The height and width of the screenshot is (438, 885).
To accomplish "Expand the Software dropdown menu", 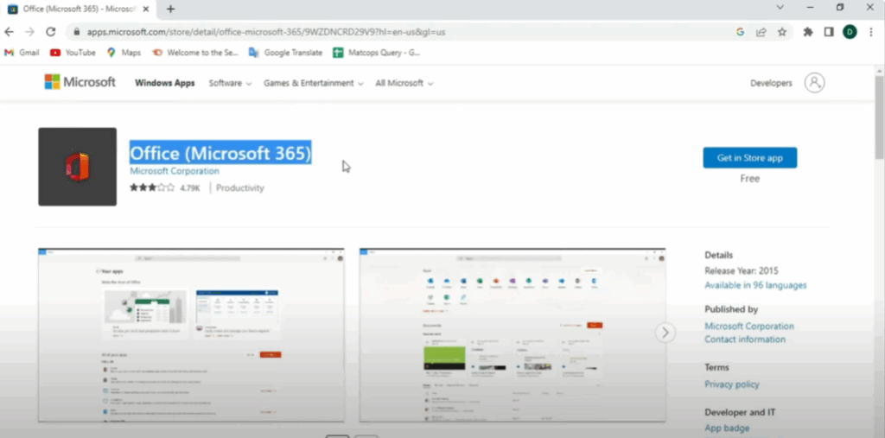I will (230, 83).
